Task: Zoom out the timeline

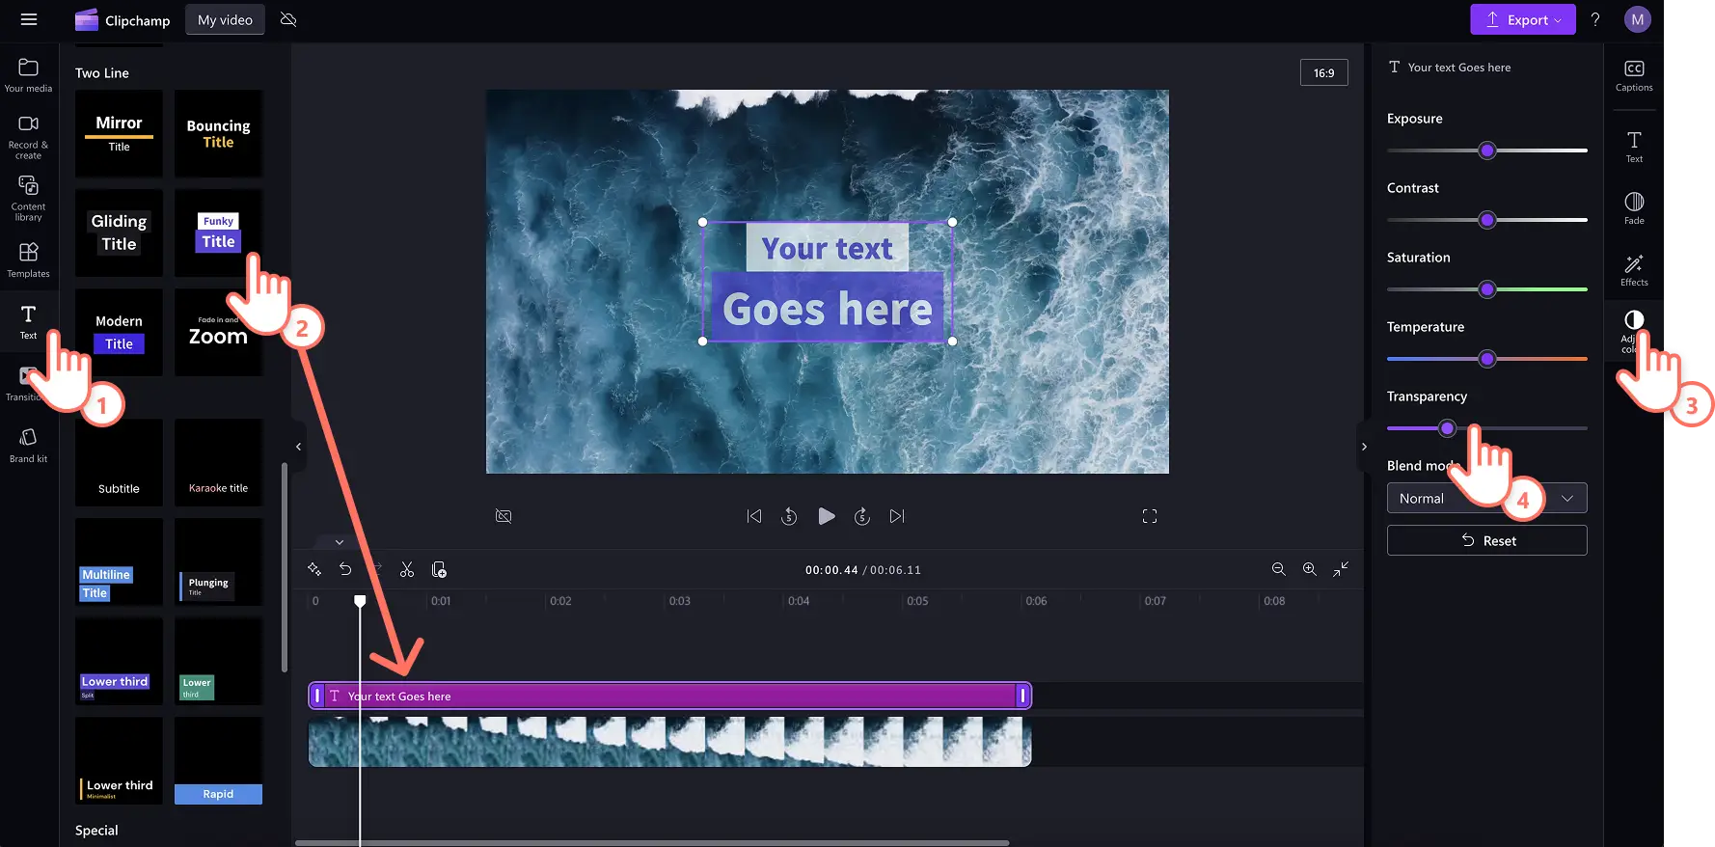Action: point(1279,569)
